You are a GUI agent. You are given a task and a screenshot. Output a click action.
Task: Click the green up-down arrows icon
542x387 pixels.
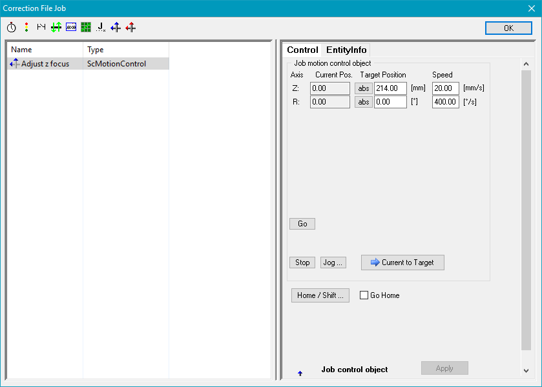click(56, 27)
